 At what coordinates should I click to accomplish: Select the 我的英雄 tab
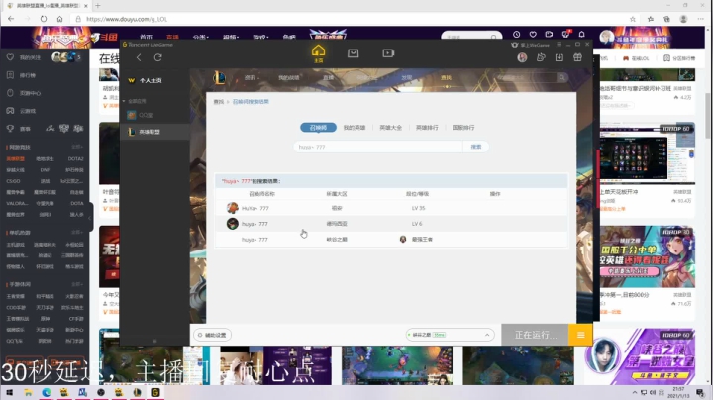pos(355,128)
